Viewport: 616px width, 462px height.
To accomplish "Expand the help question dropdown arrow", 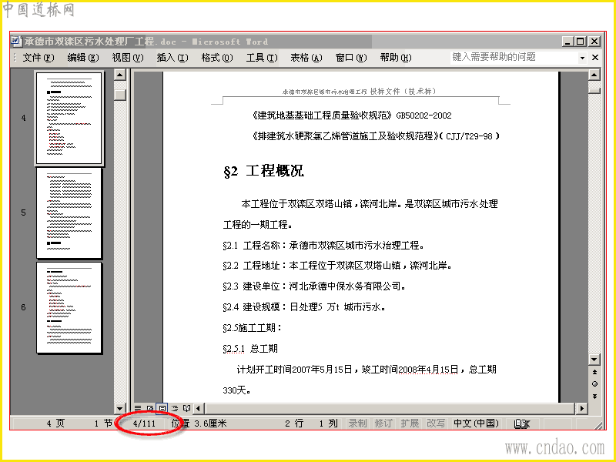I will [584, 57].
